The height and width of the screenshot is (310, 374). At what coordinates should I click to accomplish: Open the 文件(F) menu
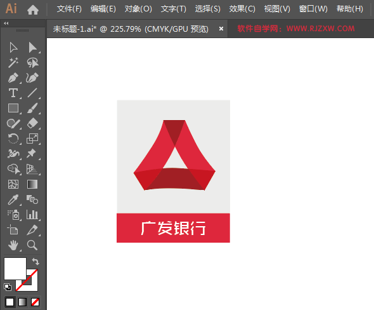click(x=69, y=9)
